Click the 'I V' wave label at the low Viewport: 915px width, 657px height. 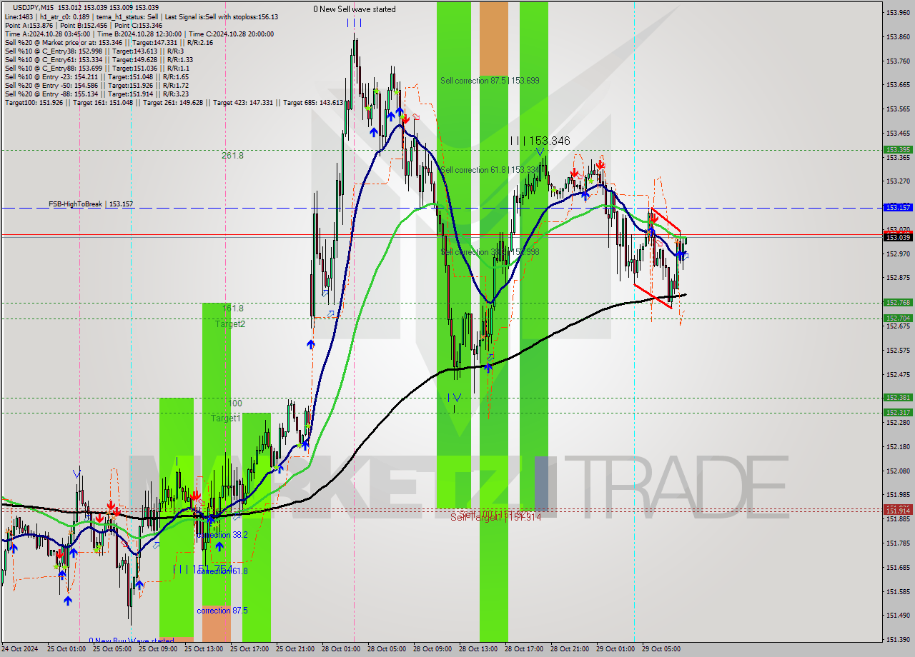pos(455,397)
